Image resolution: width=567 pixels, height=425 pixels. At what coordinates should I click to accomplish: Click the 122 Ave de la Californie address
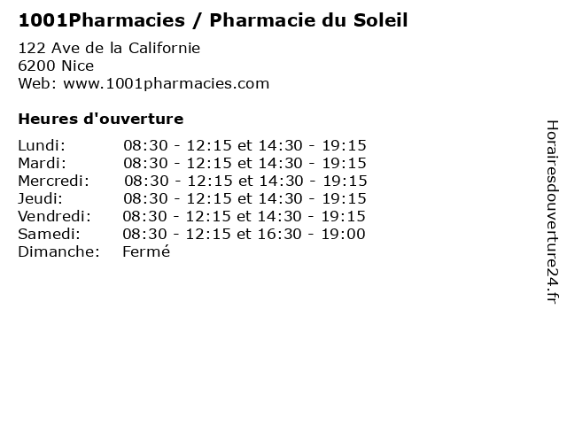coord(109,48)
